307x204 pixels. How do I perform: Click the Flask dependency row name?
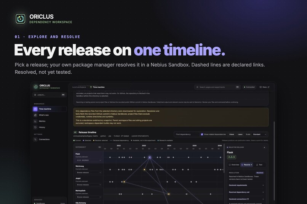pyautogui.click(x=78, y=154)
